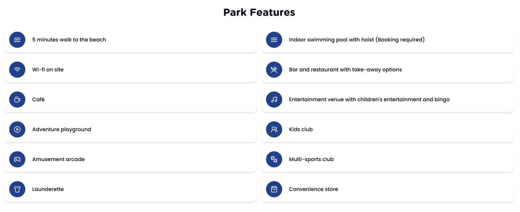Click the dice Multi-sports club icon
Image resolution: width=520 pixels, height=212 pixels.
coord(274,159)
